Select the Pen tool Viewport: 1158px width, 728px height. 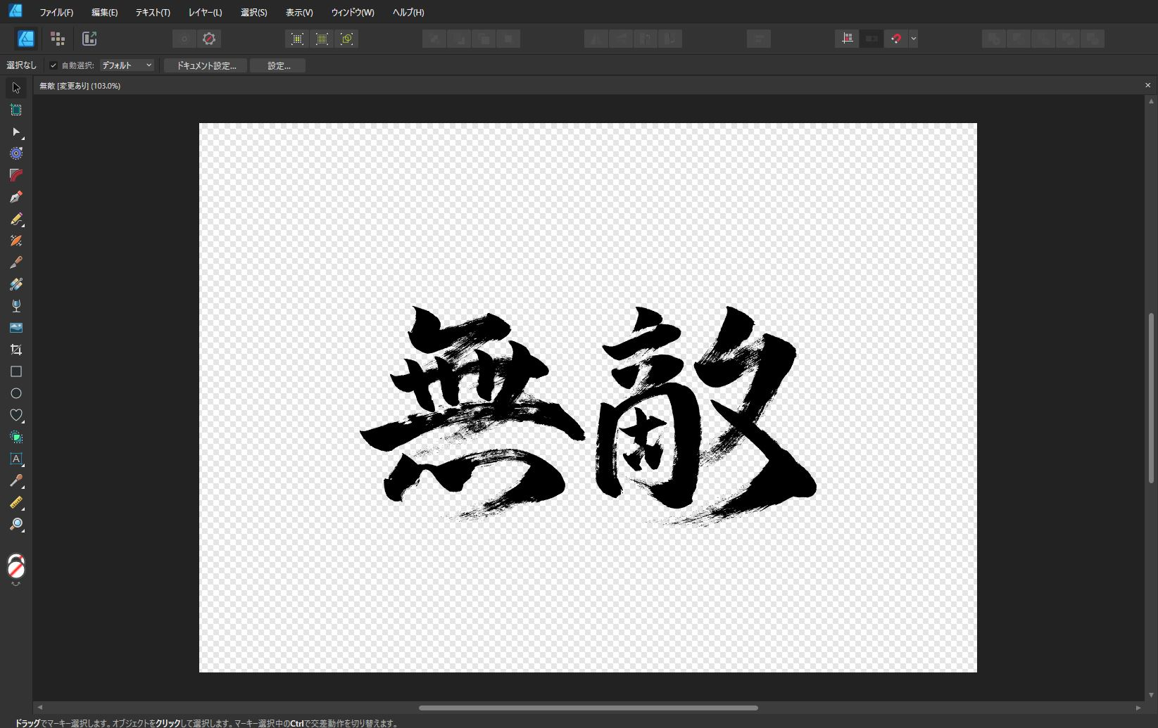[15, 197]
